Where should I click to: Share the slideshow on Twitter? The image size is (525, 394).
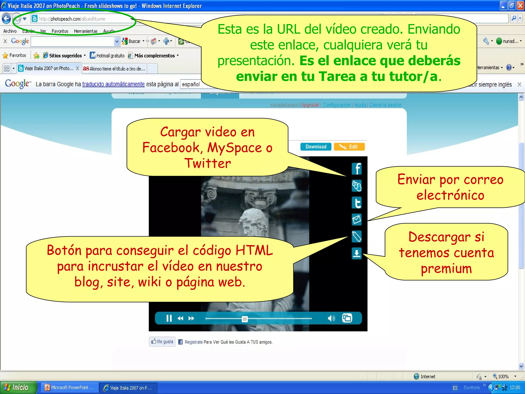[x=357, y=203]
